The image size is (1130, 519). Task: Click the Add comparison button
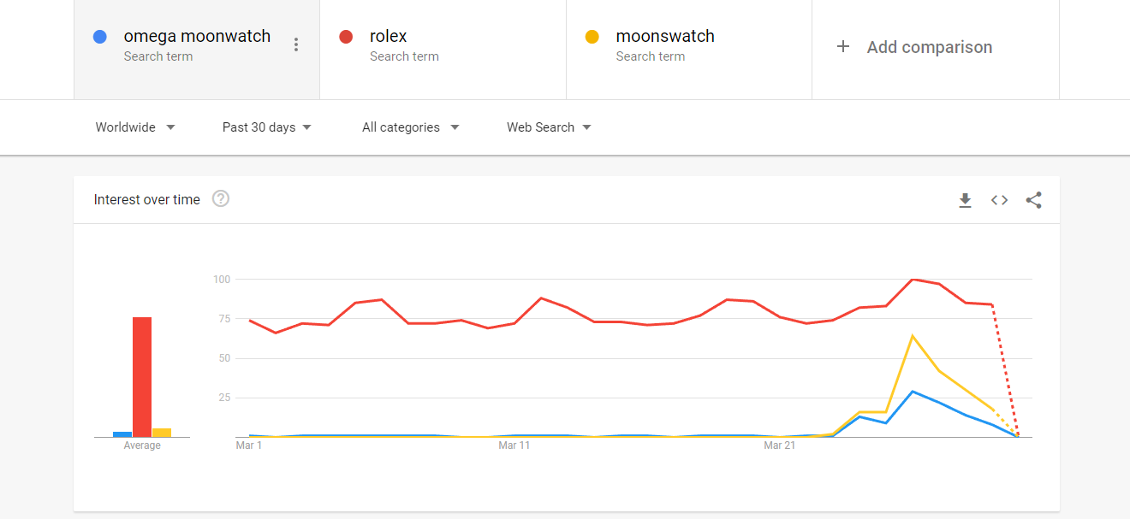tap(929, 48)
